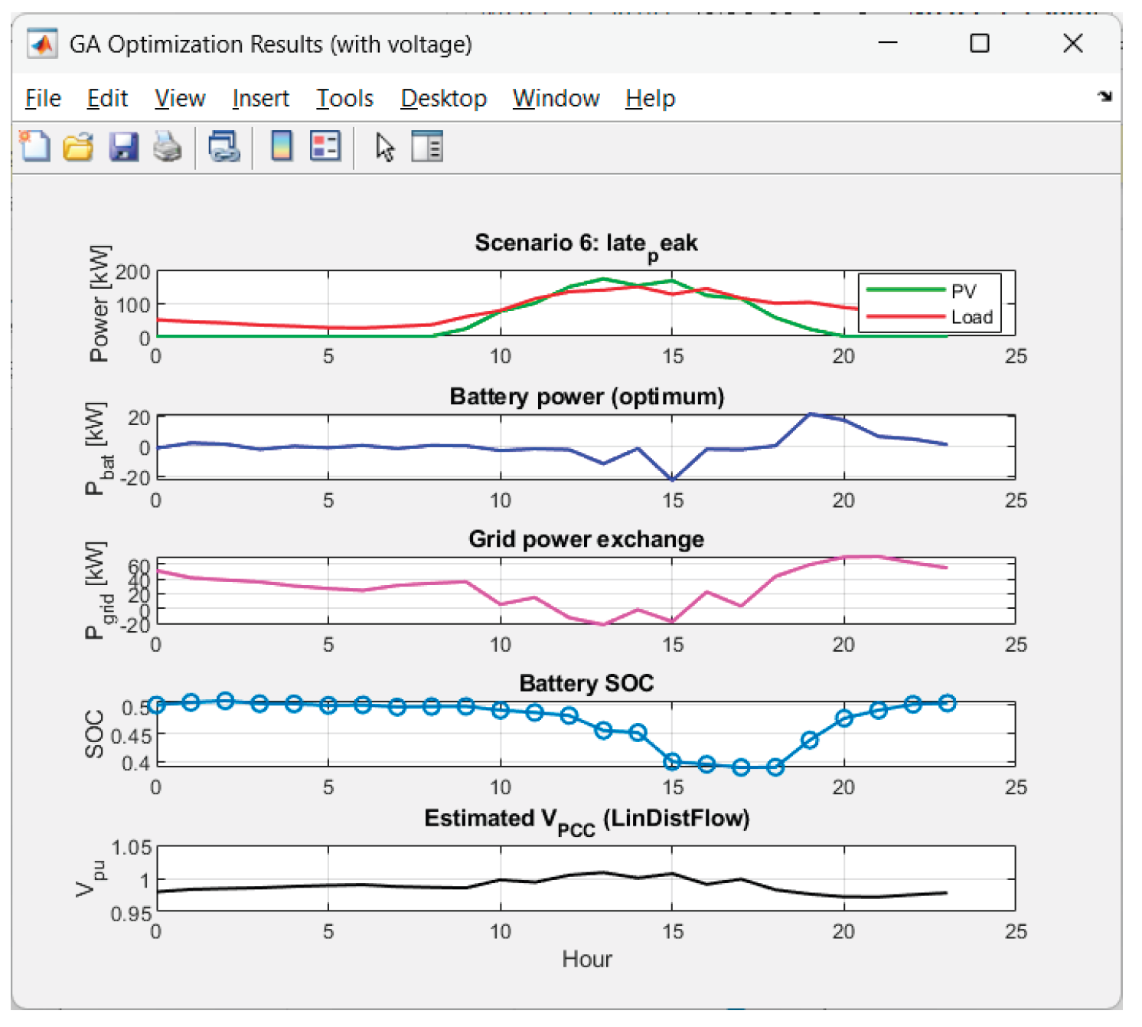This screenshot has width=1142, height=1027.
Task: Click the Link Plot toolbar icon
Action: tap(224, 146)
